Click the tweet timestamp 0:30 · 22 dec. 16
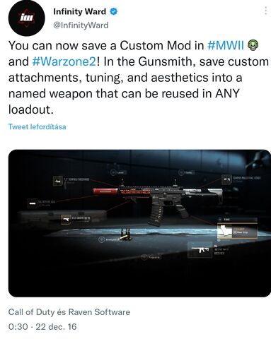The height and width of the screenshot is (339, 271). point(42,327)
